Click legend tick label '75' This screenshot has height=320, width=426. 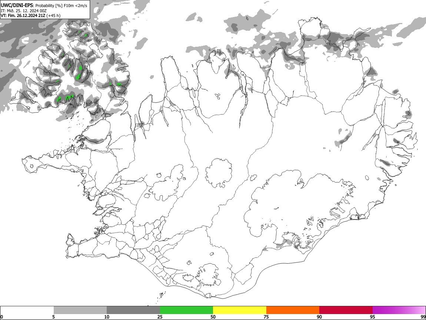coord(266,317)
